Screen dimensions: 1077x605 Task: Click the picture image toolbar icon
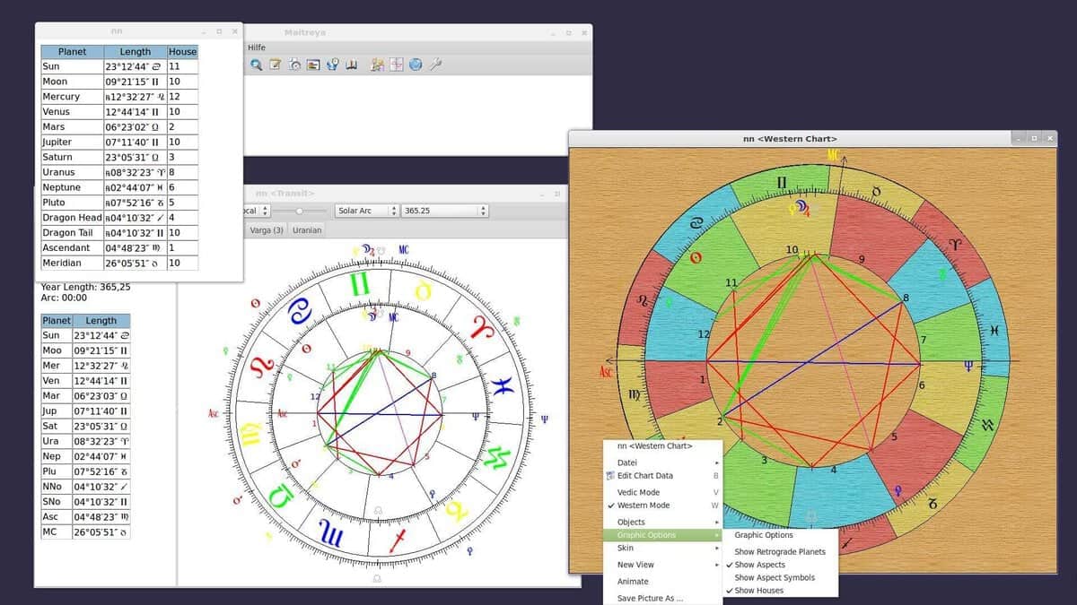pos(313,65)
